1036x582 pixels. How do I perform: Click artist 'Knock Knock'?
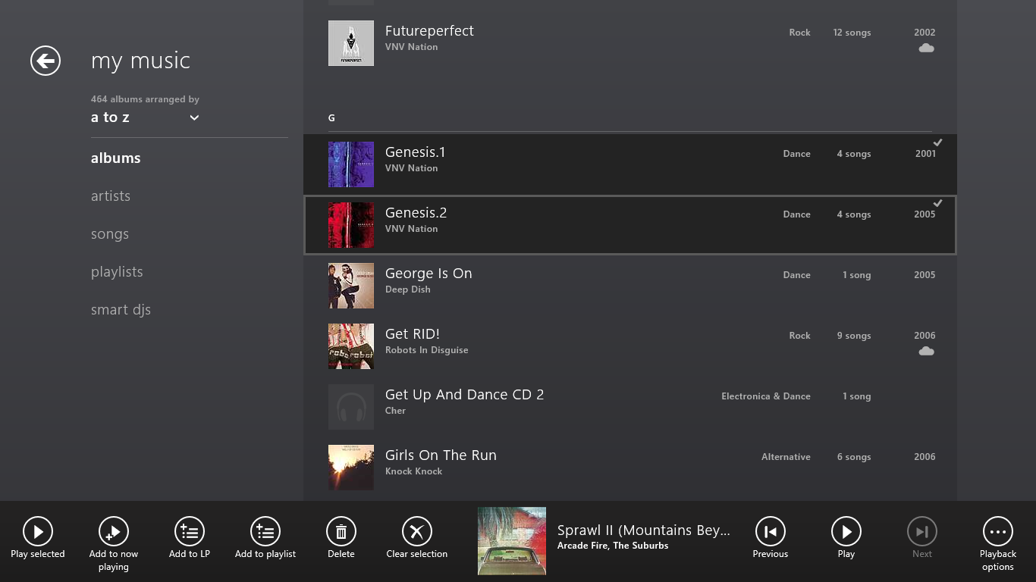click(x=413, y=471)
